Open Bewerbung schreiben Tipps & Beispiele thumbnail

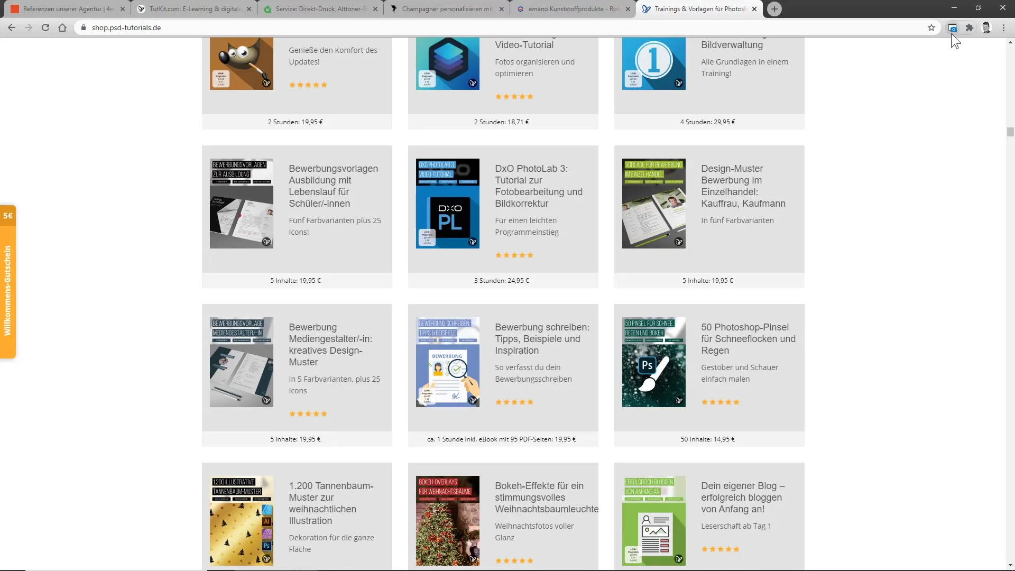pos(448,362)
